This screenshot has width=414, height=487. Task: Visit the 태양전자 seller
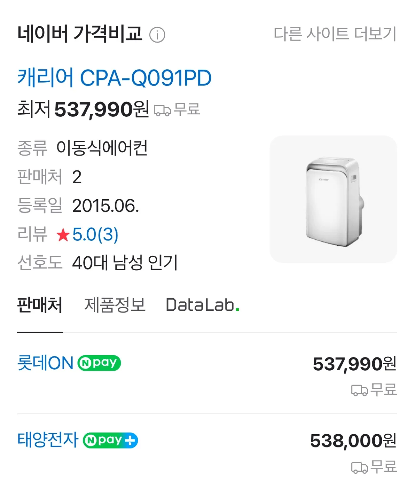(x=48, y=440)
